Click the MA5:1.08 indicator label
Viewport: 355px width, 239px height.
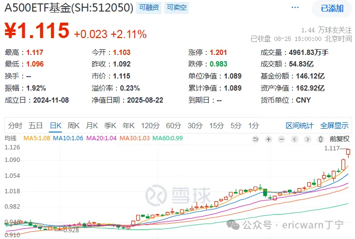[x=37, y=138]
